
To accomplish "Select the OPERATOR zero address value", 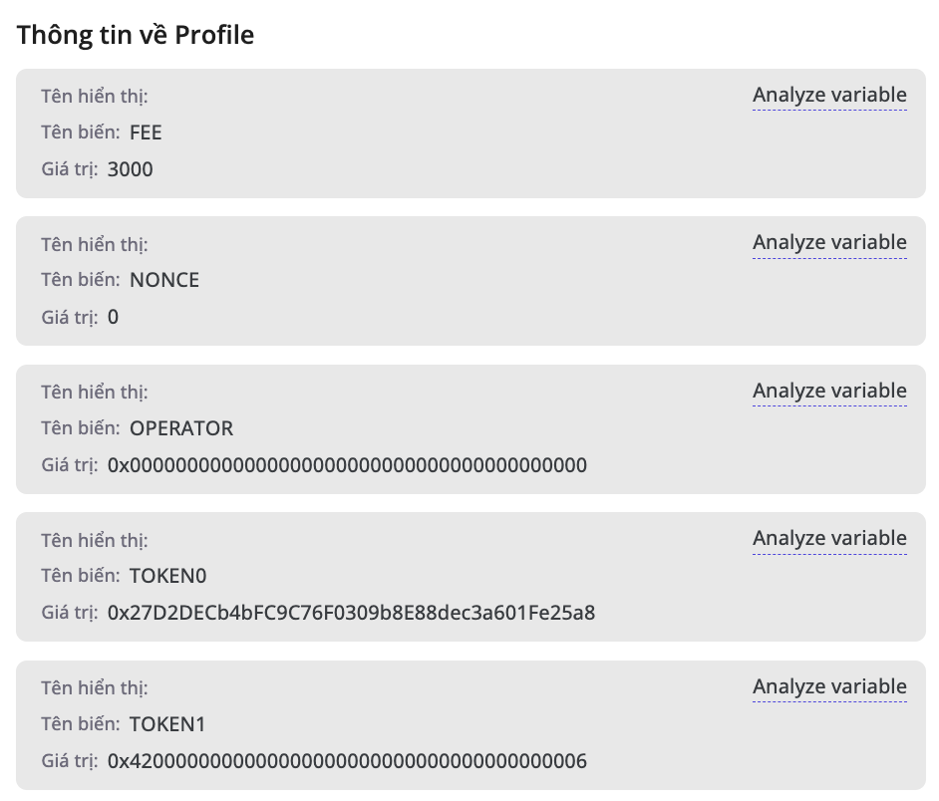I will 347,465.
